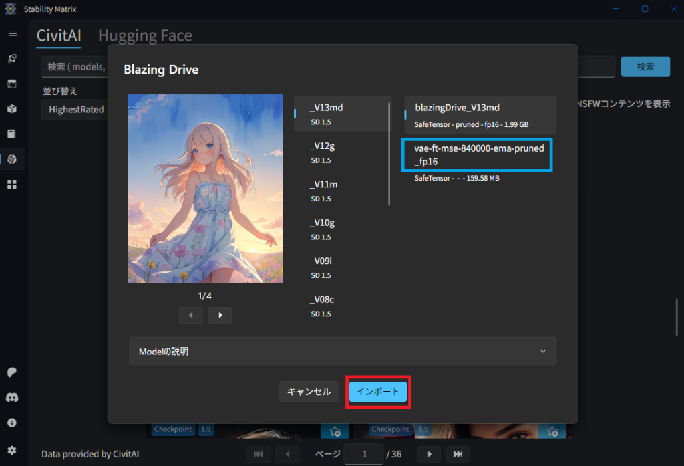The image size is (684, 466).
Task: Go to next results page
Action: coord(429,454)
